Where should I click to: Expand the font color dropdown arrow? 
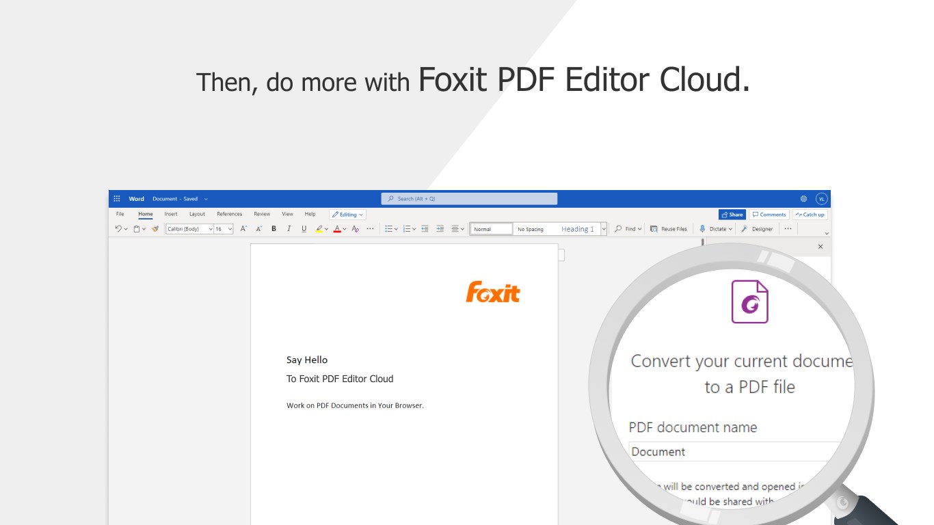click(x=345, y=229)
